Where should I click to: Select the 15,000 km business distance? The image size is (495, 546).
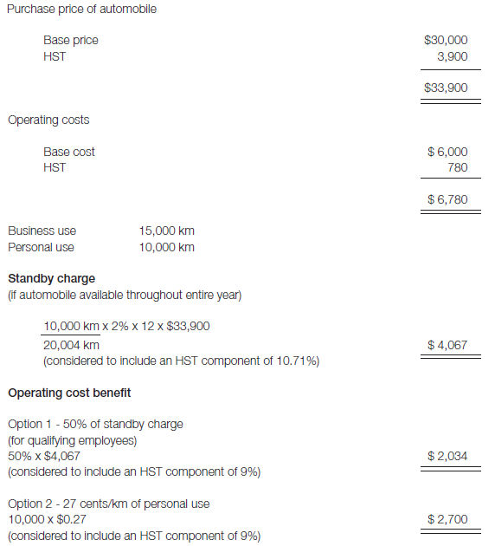click(x=167, y=231)
